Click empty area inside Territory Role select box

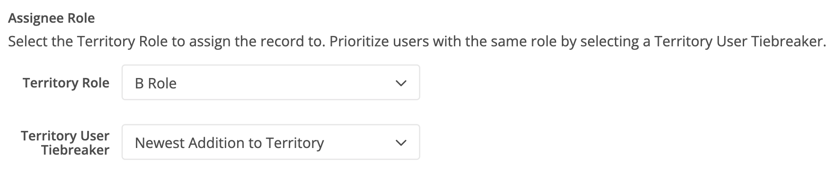[284, 83]
